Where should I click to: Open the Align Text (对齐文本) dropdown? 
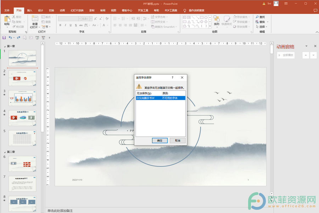point(159,22)
